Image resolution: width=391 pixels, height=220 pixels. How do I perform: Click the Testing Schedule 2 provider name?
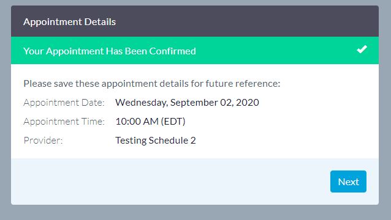(156, 141)
